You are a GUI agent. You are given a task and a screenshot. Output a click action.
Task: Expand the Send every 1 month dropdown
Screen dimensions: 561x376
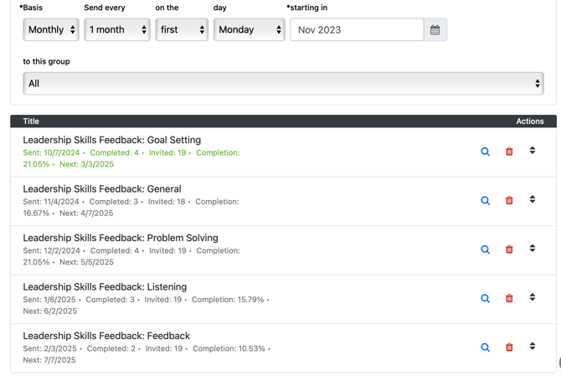point(117,30)
